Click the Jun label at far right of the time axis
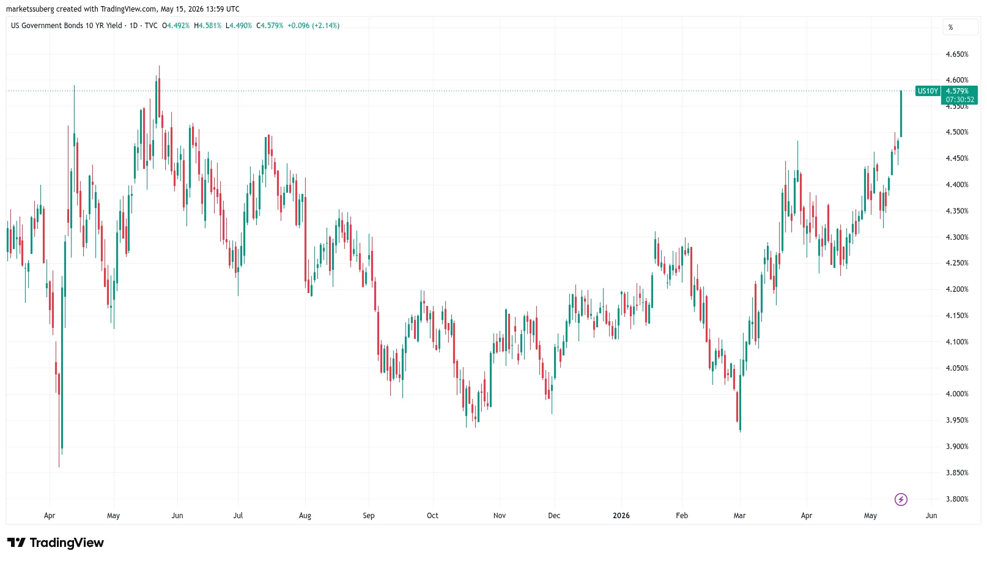The height and width of the screenshot is (561, 987). [x=931, y=516]
